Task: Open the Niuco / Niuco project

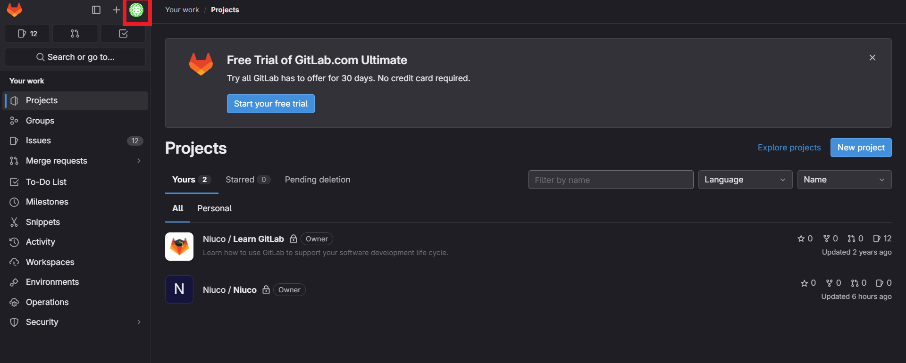Action: (230, 290)
